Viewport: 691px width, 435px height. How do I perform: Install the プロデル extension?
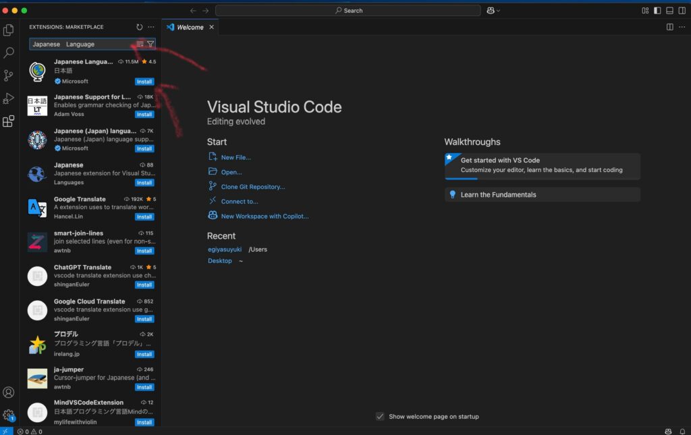144,354
